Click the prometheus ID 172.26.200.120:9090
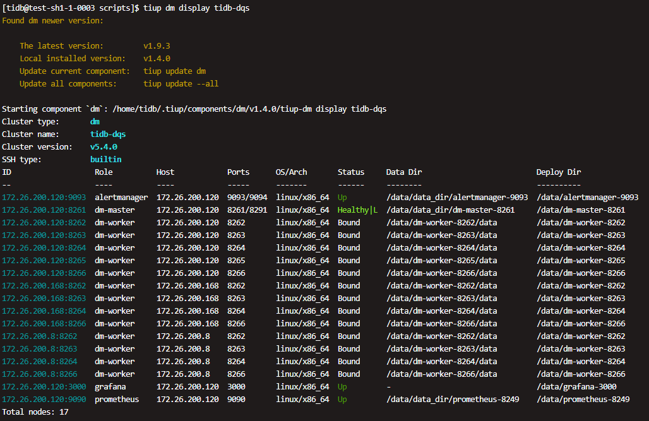 (44, 400)
